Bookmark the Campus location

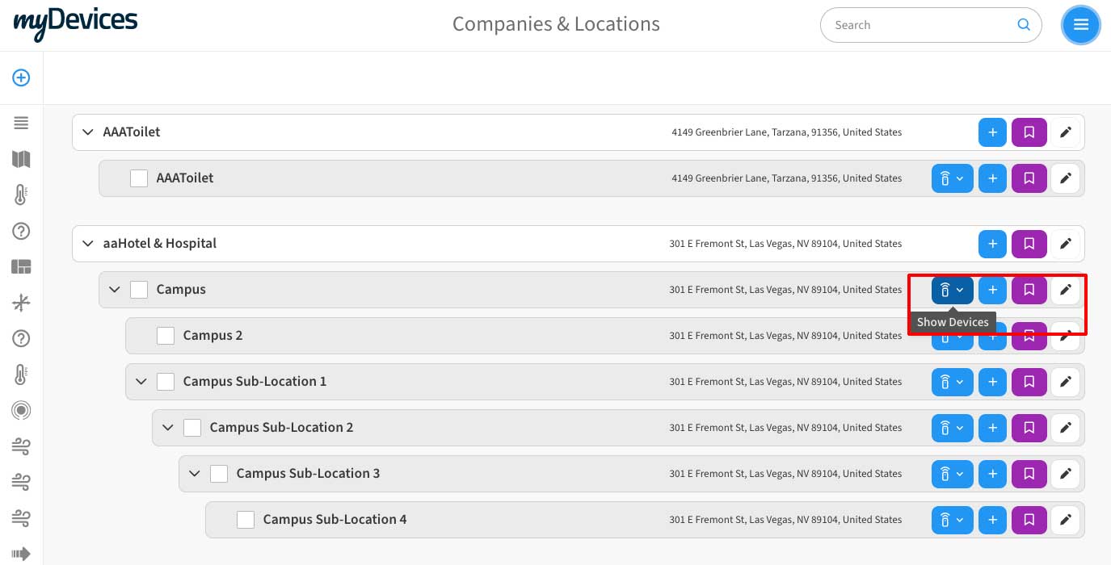coord(1029,290)
